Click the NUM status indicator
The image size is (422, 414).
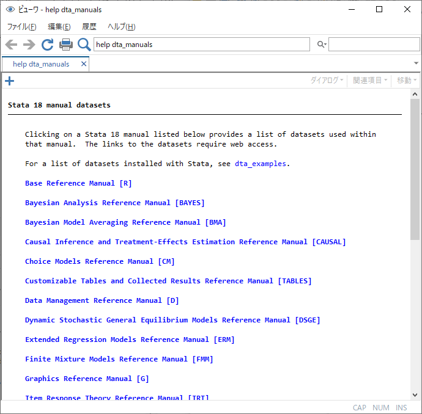click(x=381, y=407)
